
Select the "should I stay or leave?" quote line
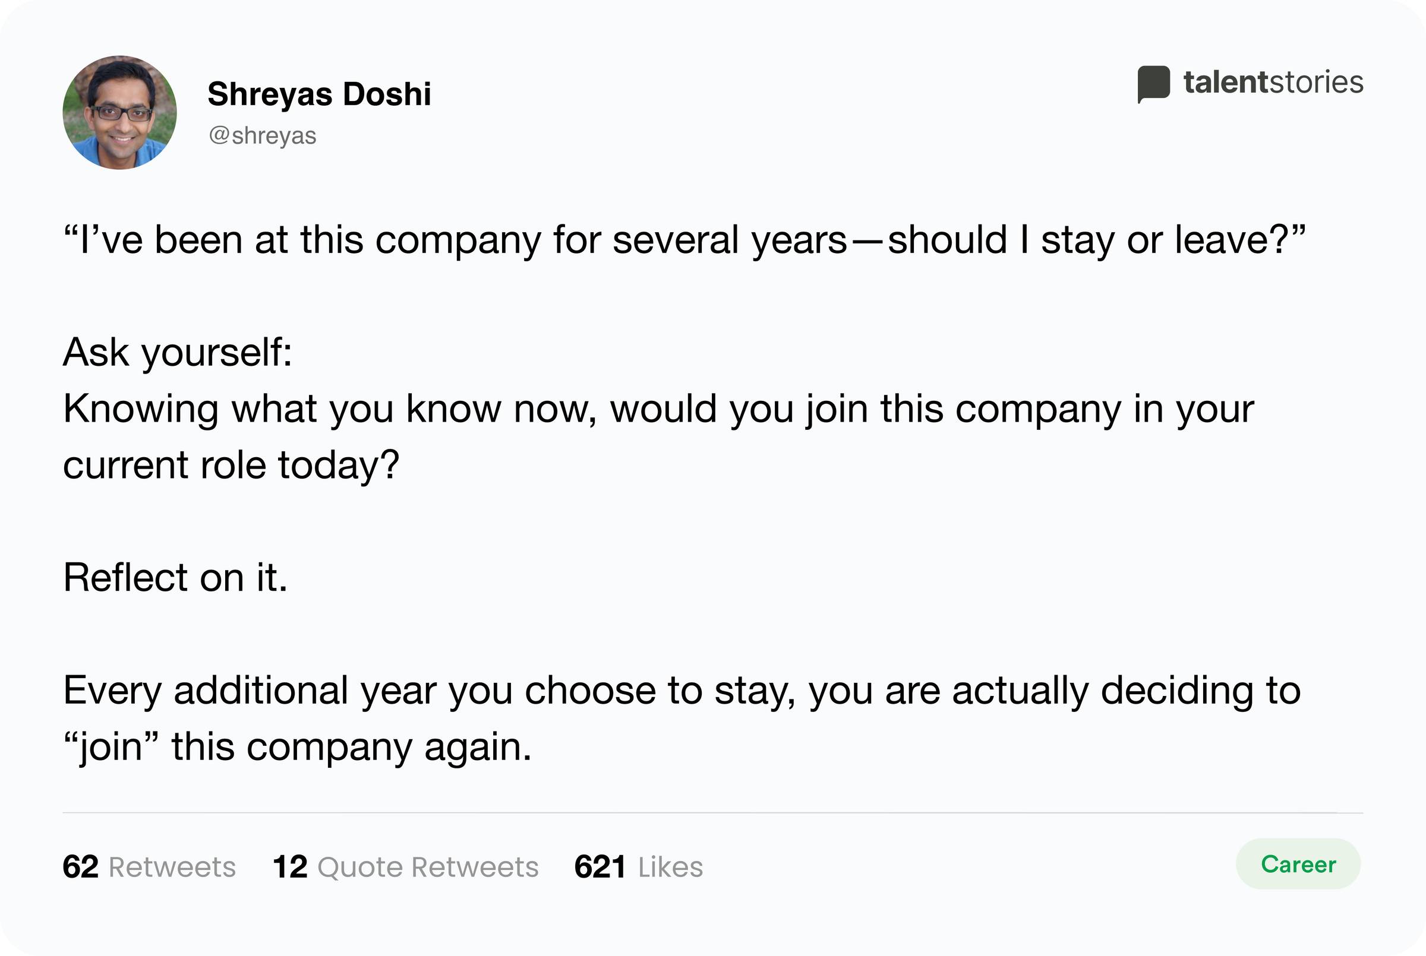pos(684,240)
